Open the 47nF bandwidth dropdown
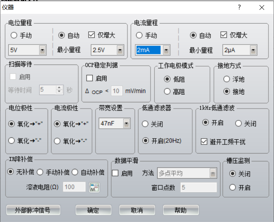Image resolution: width=274 pixels, height=222 pixels. (126, 124)
